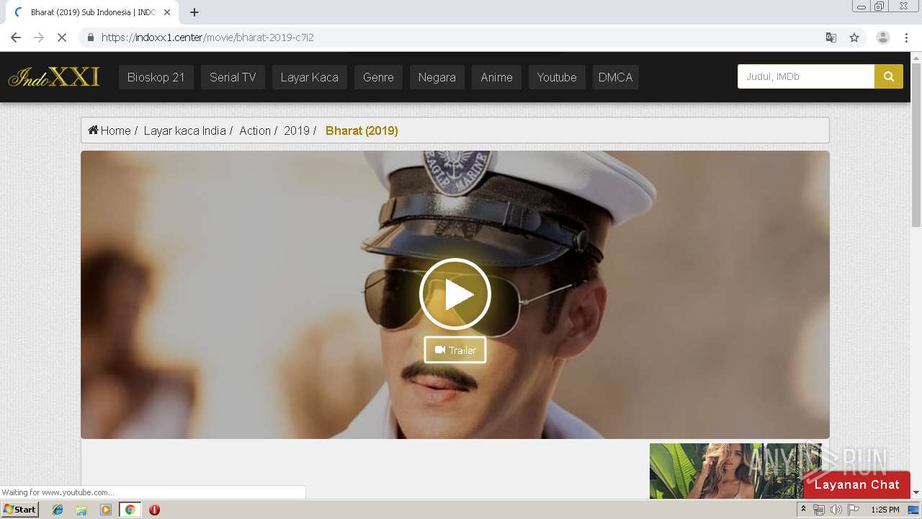Stop loading the page
922x519 pixels.
click(x=62, y=37)
